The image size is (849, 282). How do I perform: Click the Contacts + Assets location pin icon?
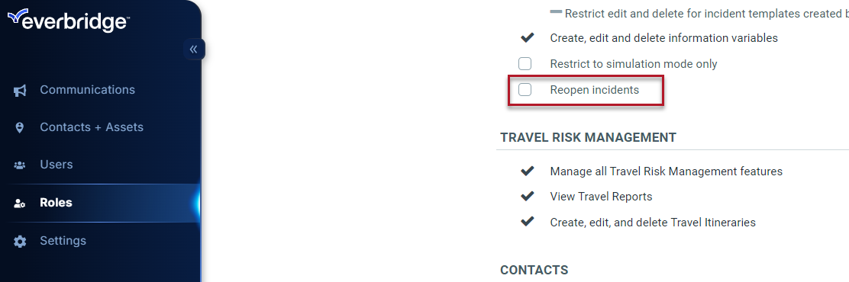point(20,127)
